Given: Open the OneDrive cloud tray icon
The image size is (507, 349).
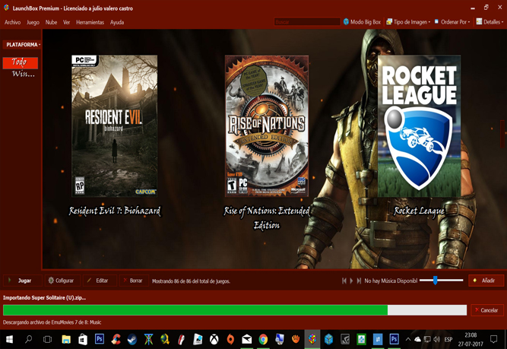Looking at the screenshot, I should click(x=418, y=339).
